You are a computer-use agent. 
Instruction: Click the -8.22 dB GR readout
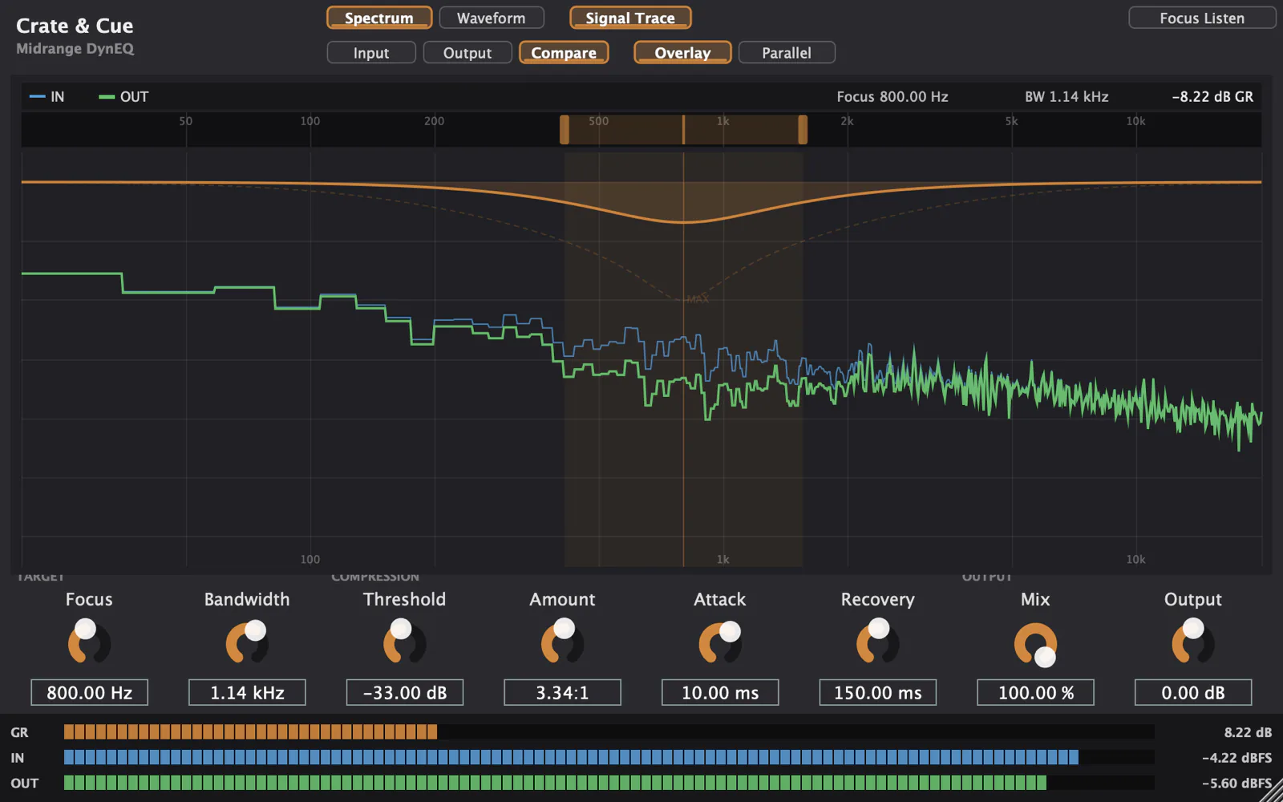pos(1212,96)
